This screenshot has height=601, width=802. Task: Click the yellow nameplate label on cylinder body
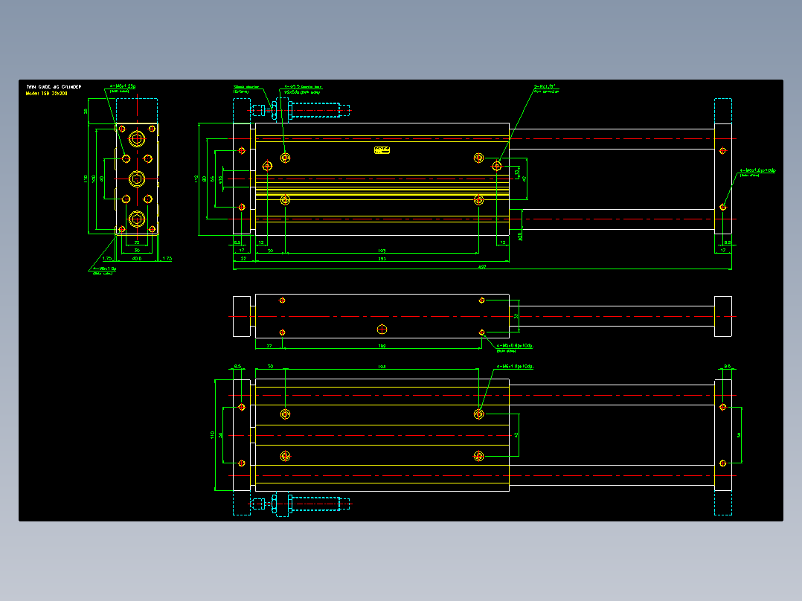(382, 150)
